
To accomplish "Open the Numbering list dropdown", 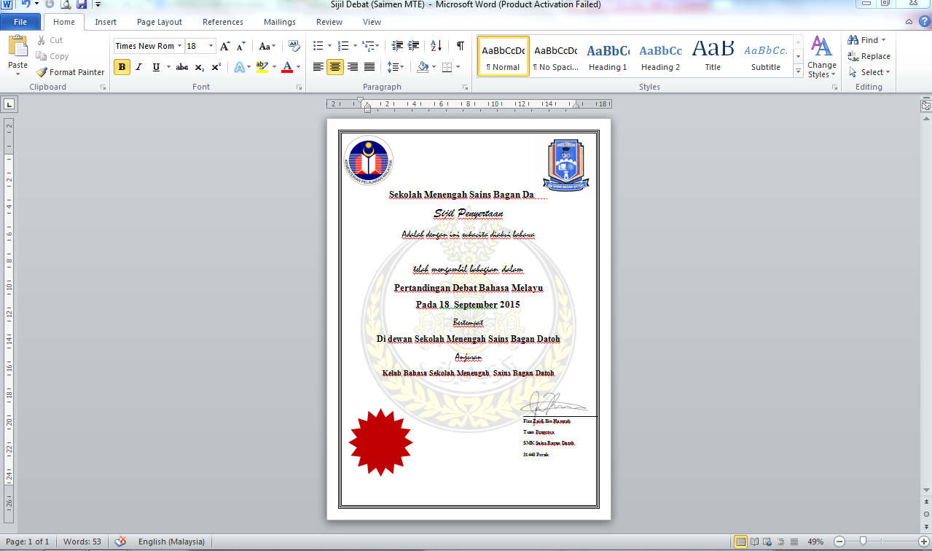I will click(355, 46).
